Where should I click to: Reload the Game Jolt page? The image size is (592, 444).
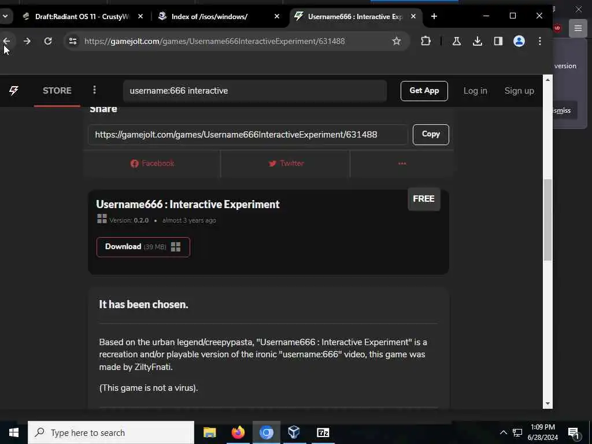48,41
